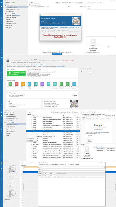This screenshot has width=116, height=207.
Task: Click the Załącznik paperclip icon under Wspólne funkcje
Action: coord(49,84)
